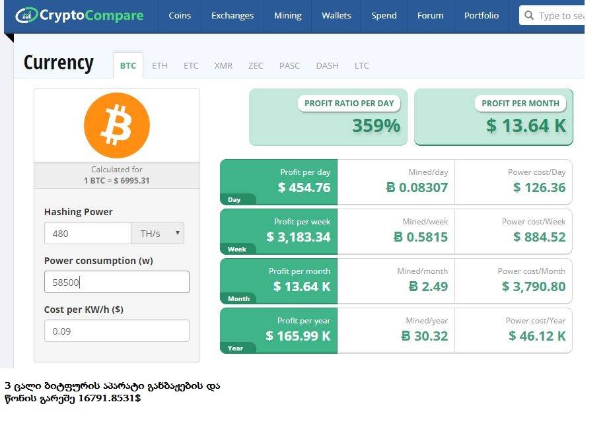Click the Profit per month $ 13.64 K cell
This screenshot has height=433, width=609.
tap(279, 281)
